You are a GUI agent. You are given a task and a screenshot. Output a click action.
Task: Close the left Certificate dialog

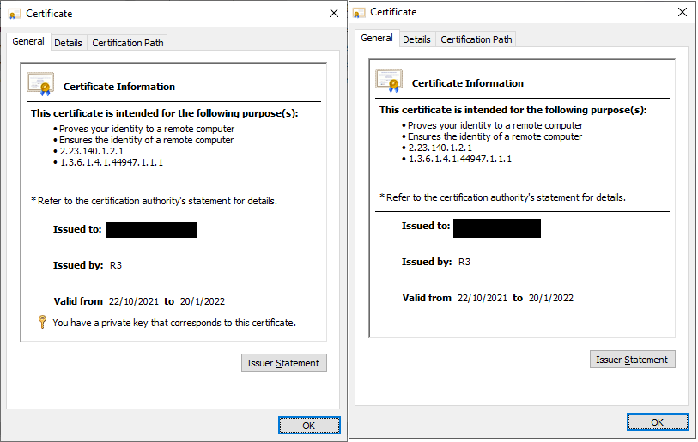point(333,13)
